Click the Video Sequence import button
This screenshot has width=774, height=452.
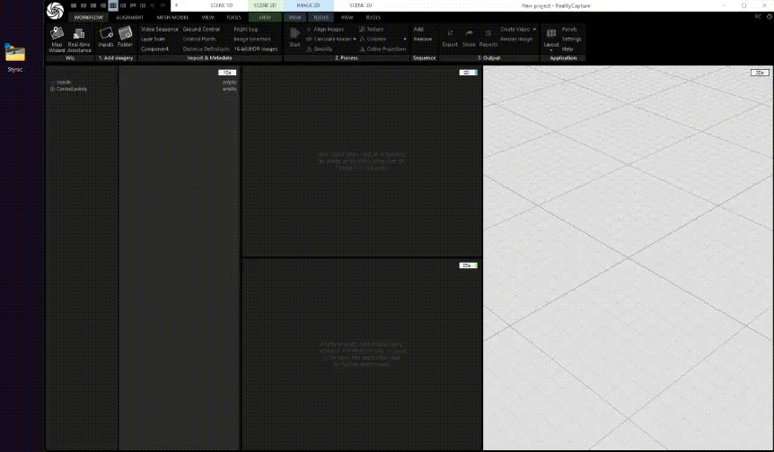coord(160,30)
